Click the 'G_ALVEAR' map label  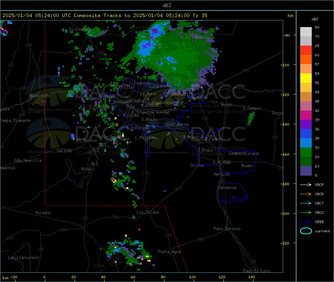click(x=222, y=162)
